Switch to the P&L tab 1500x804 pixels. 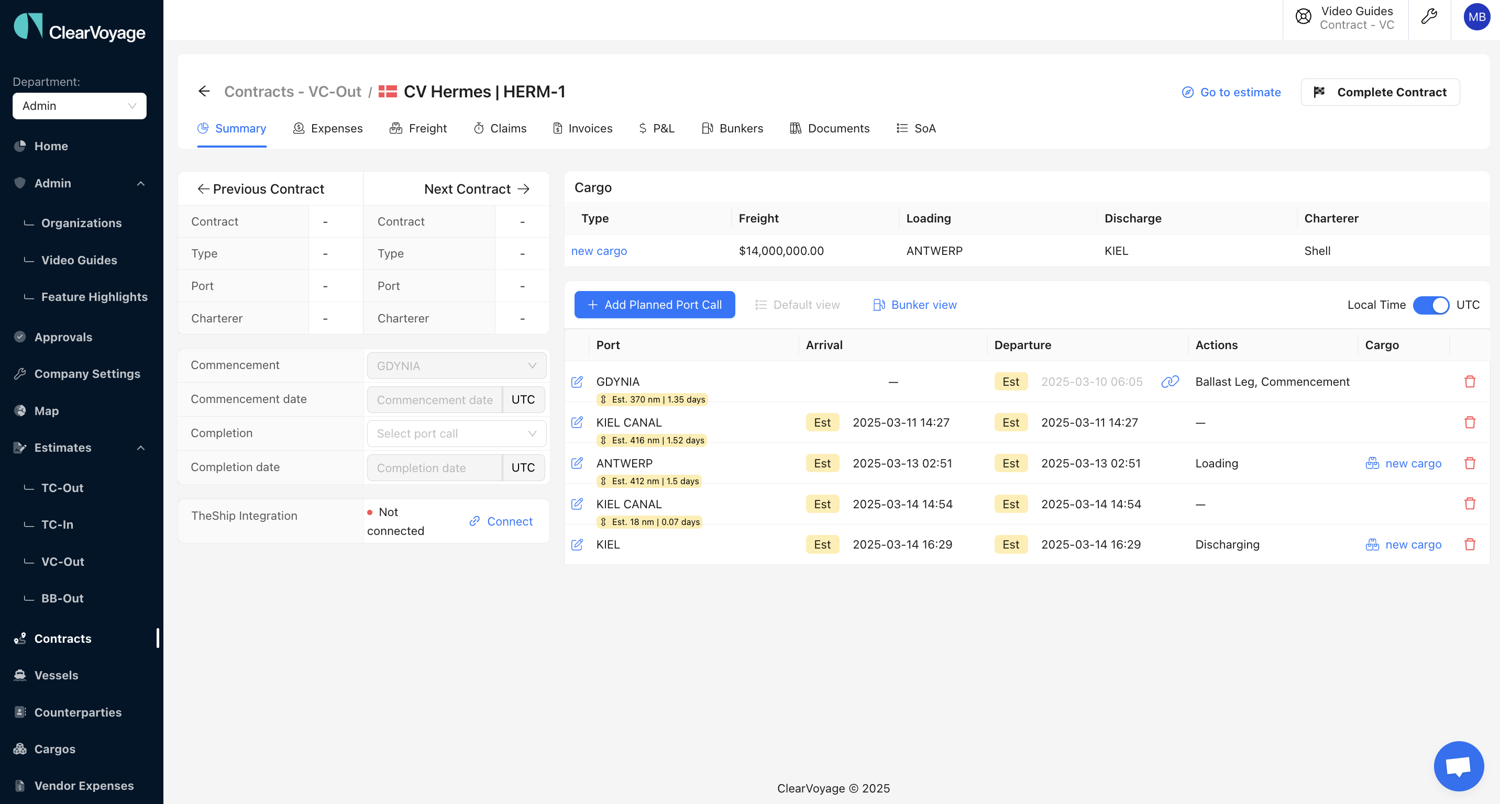[x=656, y=128]
